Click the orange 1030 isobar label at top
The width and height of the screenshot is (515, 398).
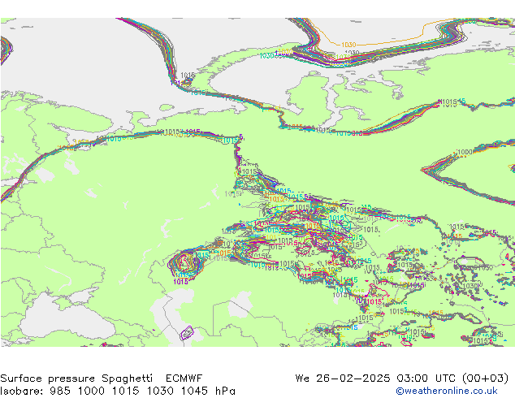coord(348,45)
